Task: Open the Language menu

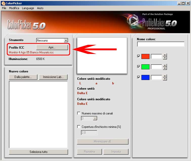Action: coord(28,8)
